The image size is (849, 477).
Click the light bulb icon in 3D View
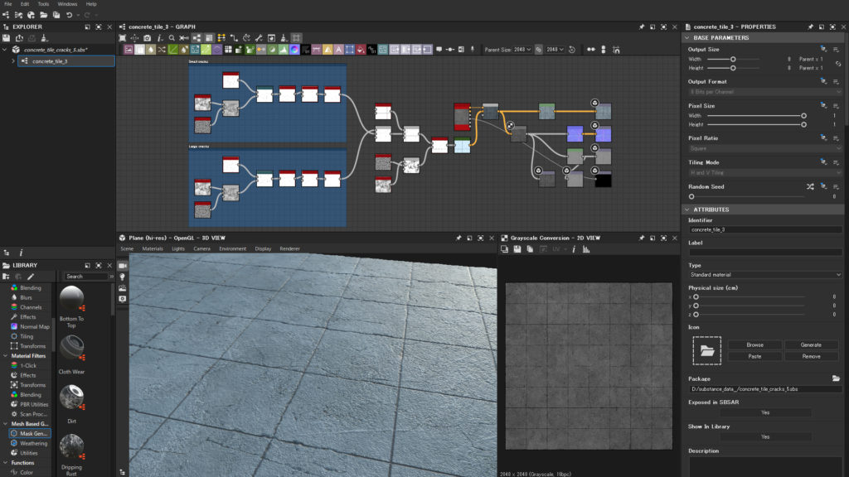[x=123, y=276]
